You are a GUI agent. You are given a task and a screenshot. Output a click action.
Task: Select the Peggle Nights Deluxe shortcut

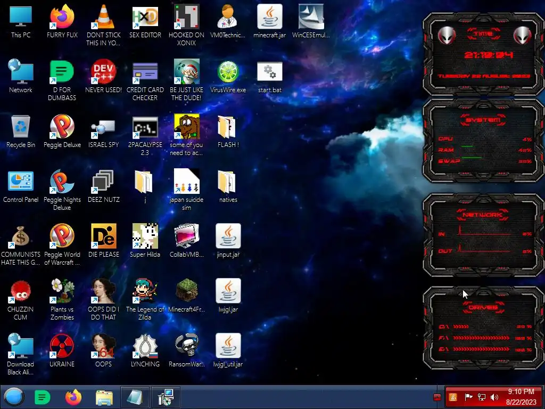[x=62, y=190]
